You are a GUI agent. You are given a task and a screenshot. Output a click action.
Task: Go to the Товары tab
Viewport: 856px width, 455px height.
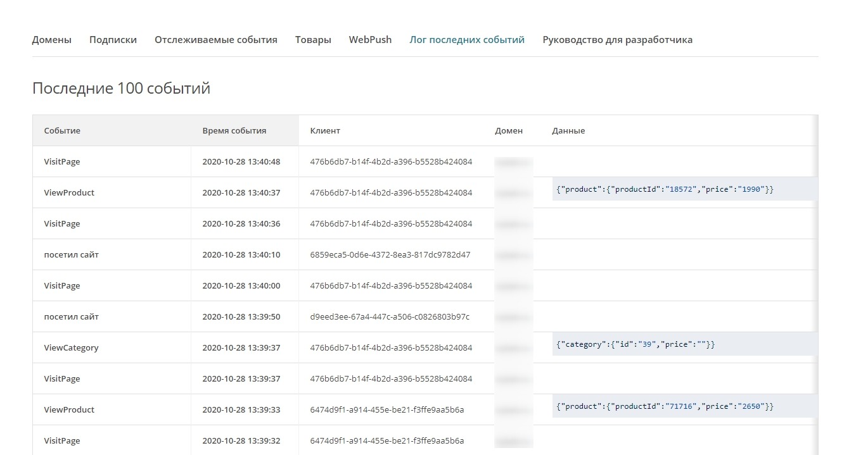point(312,39)
